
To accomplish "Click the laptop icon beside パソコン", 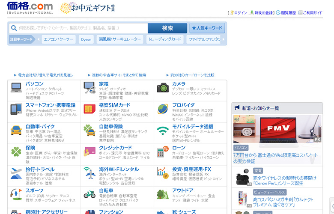I will (16, 88).
